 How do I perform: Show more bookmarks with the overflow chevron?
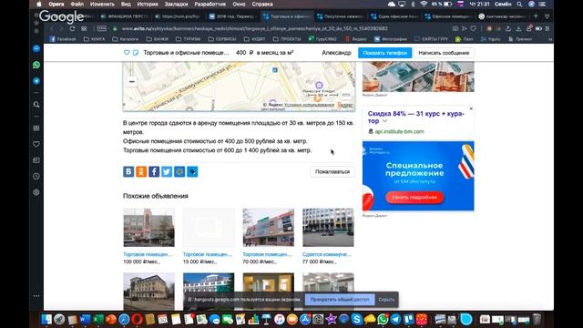[550, 39]
